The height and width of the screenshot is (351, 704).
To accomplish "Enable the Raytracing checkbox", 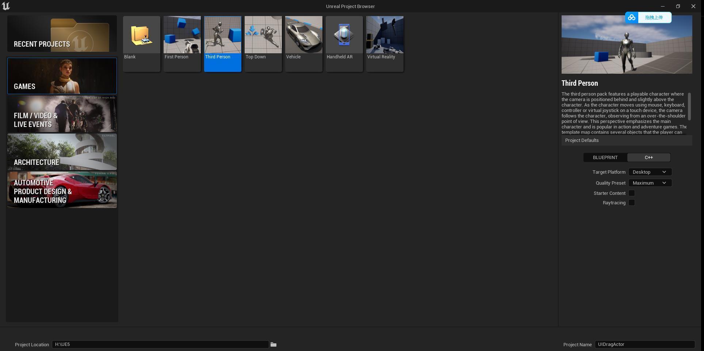I will (631, 202).
